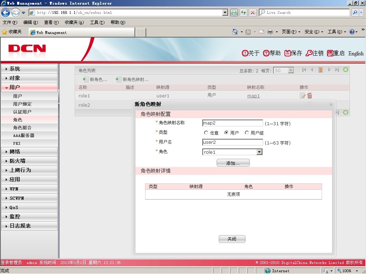Click the 角色映射名称 field containing map2

(x=232, y=123)
